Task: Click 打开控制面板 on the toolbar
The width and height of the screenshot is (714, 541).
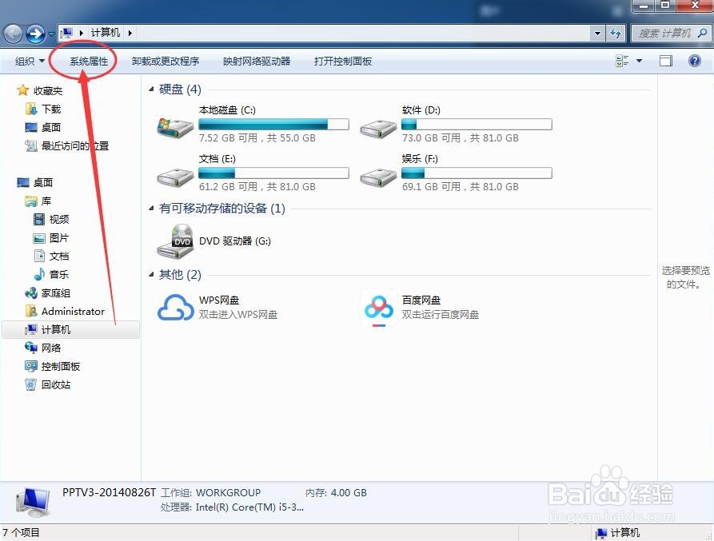Action: click(342, 61)
